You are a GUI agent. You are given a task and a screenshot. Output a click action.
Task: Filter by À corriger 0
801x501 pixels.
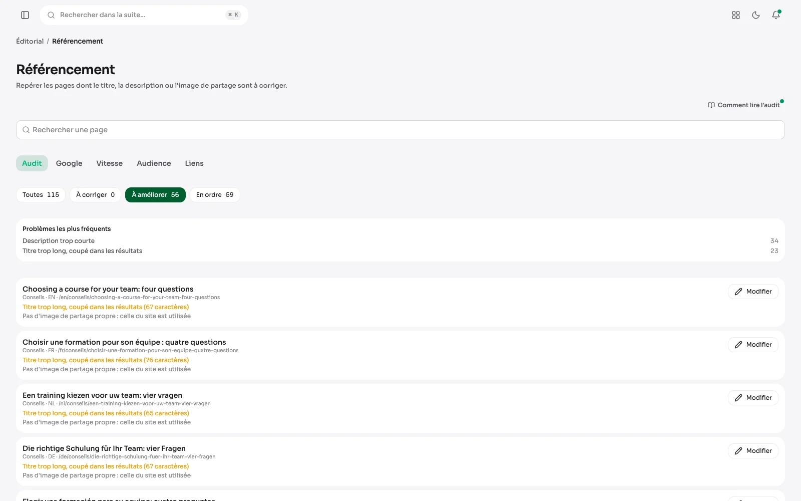pos(95,195)
